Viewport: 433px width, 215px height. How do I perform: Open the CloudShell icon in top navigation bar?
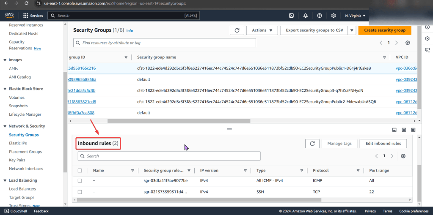291,16
